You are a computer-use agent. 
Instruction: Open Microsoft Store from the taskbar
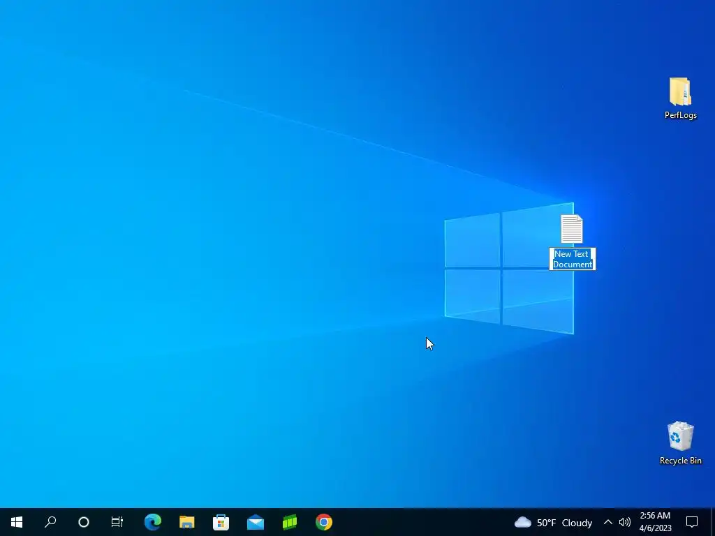(221, 522)
